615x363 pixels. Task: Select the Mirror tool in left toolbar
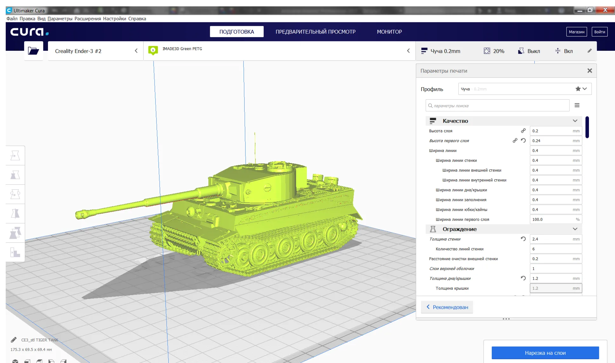(x=15, y=214)
